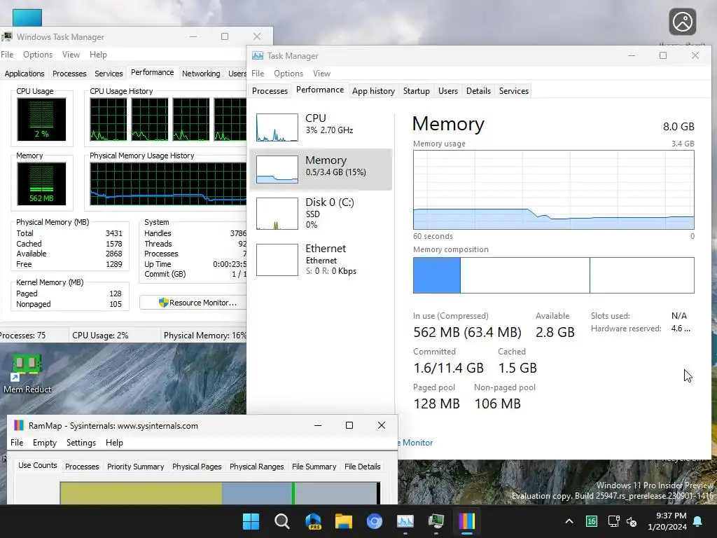The width and height of the screenshot is (717, 538).
Task: Open File menu in new Task Manager
Action: pos(258,73)
